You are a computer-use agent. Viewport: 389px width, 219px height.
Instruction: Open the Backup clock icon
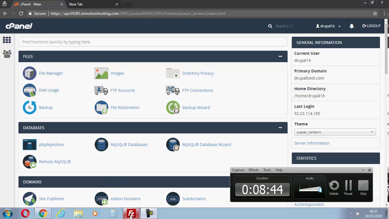pos(29,107)
